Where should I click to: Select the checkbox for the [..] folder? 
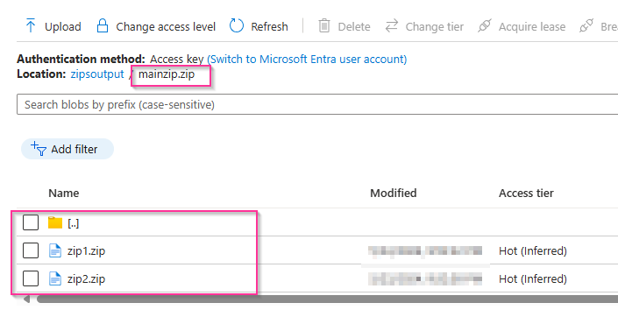coord(31,222)
